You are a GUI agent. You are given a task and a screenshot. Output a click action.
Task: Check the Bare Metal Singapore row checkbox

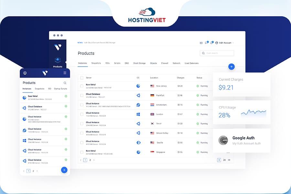pyautogui.click(x=82, y=152)
